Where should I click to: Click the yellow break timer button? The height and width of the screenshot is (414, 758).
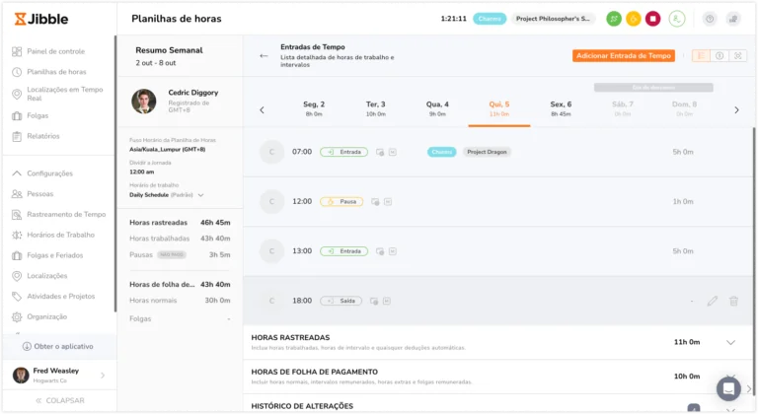point(634,19)
